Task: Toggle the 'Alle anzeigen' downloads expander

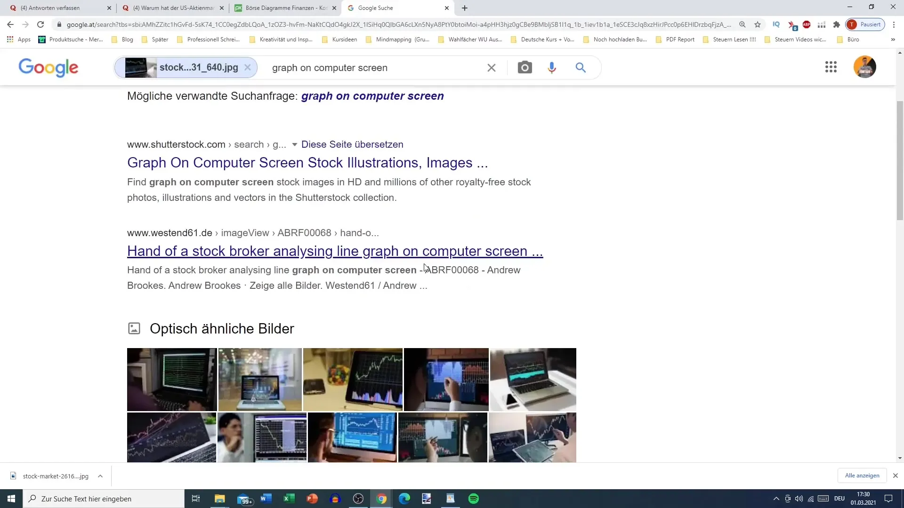Action: [863, 476]
